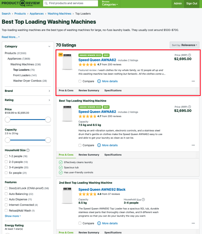The width and height of the screenshot is (202, 234).
Task: Expand the Brand filter section
Action: click(49, 91)
